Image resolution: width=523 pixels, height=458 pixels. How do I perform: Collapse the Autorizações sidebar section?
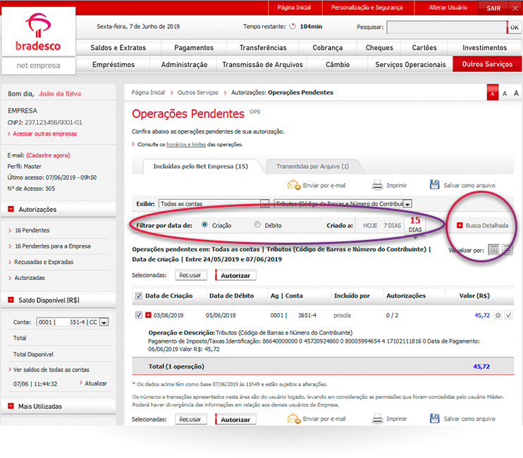[x=11, y=209]
